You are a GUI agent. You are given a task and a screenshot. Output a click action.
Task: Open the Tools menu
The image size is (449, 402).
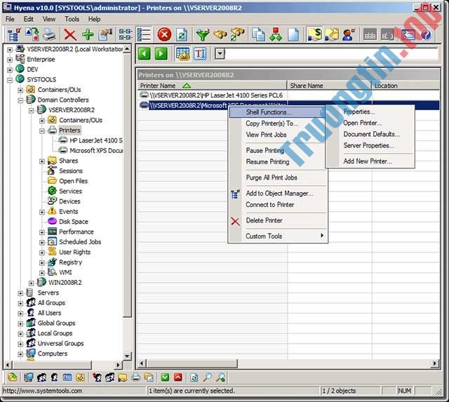(x=72, y=19)
